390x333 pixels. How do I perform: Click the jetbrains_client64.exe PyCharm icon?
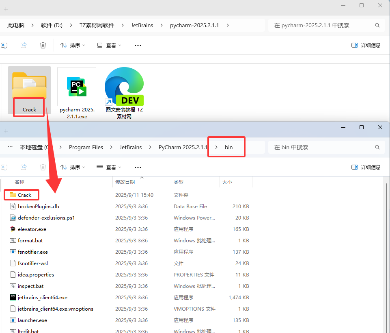13,297
